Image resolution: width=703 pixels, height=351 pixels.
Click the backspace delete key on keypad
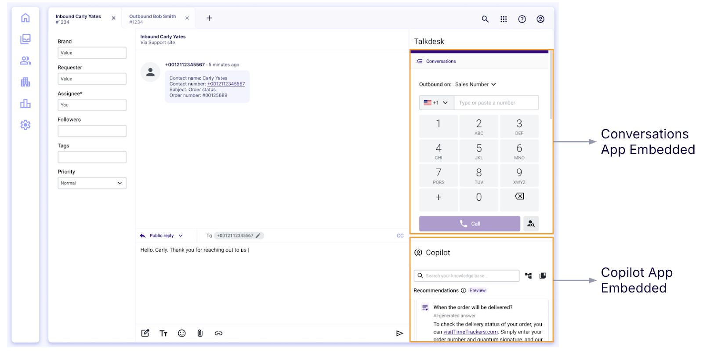(x=519, y=200)
